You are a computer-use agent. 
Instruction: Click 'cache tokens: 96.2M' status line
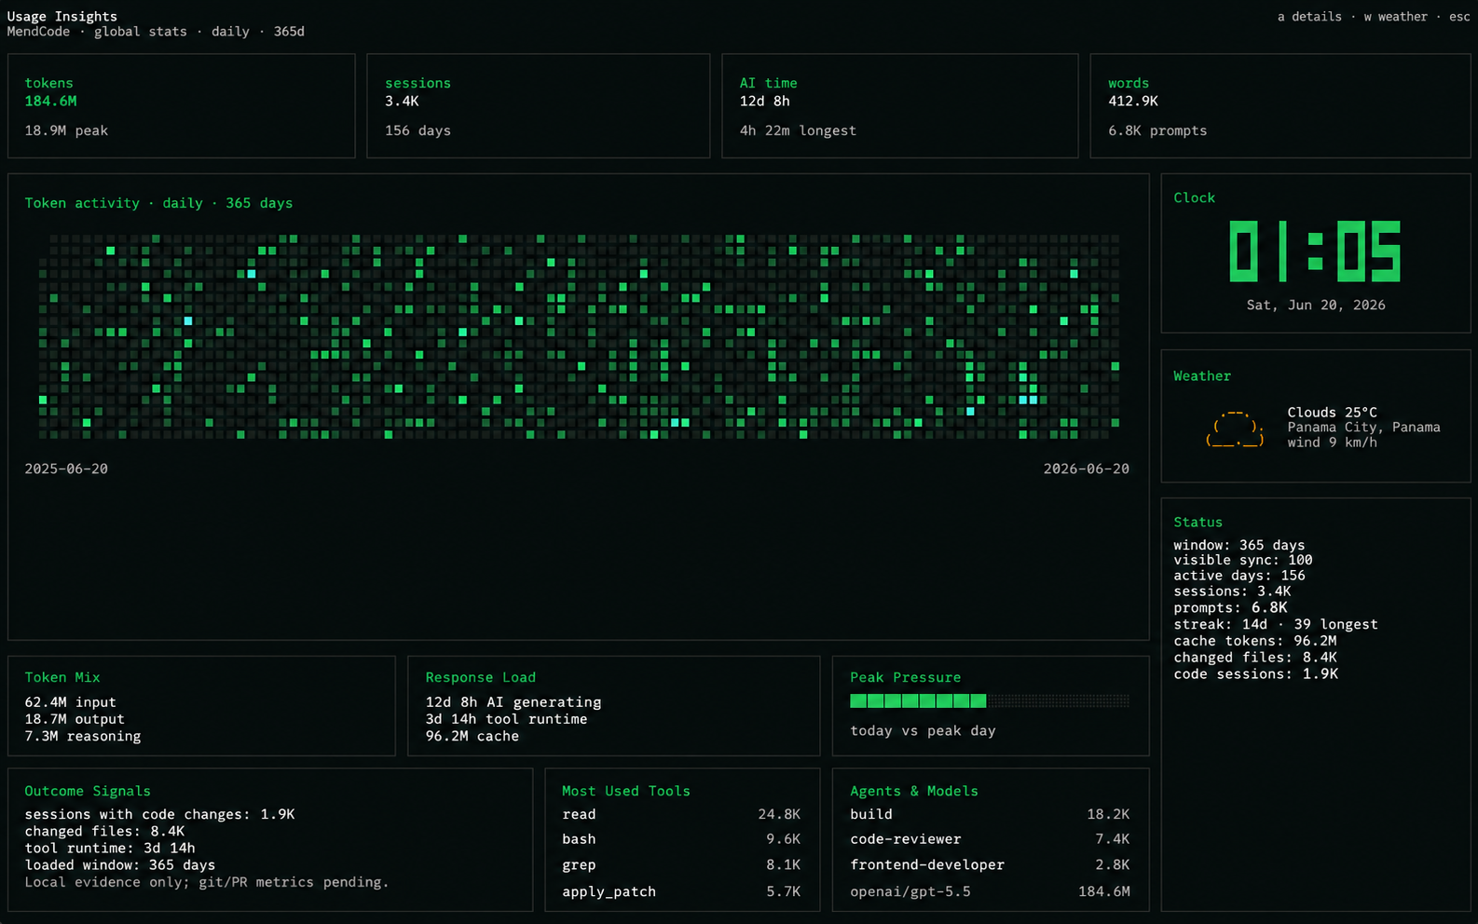coord(1254,641)
